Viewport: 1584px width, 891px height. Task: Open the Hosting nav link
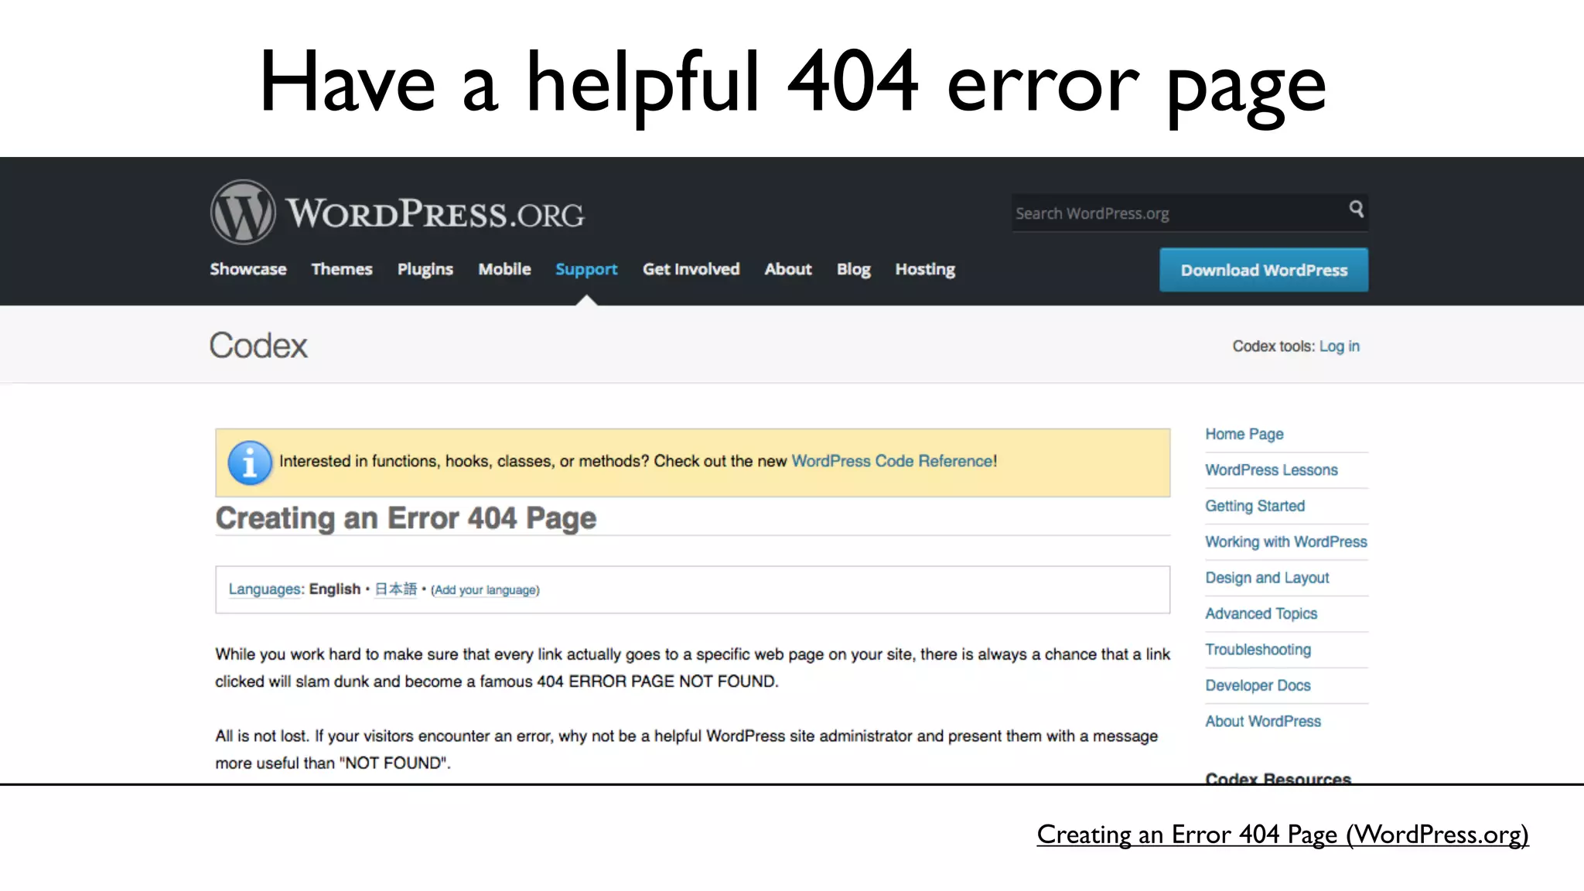(x=924, y=269)
